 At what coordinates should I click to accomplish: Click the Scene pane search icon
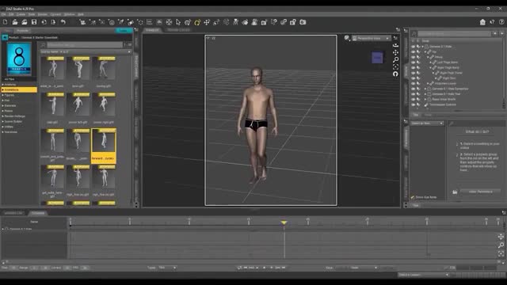414,33
